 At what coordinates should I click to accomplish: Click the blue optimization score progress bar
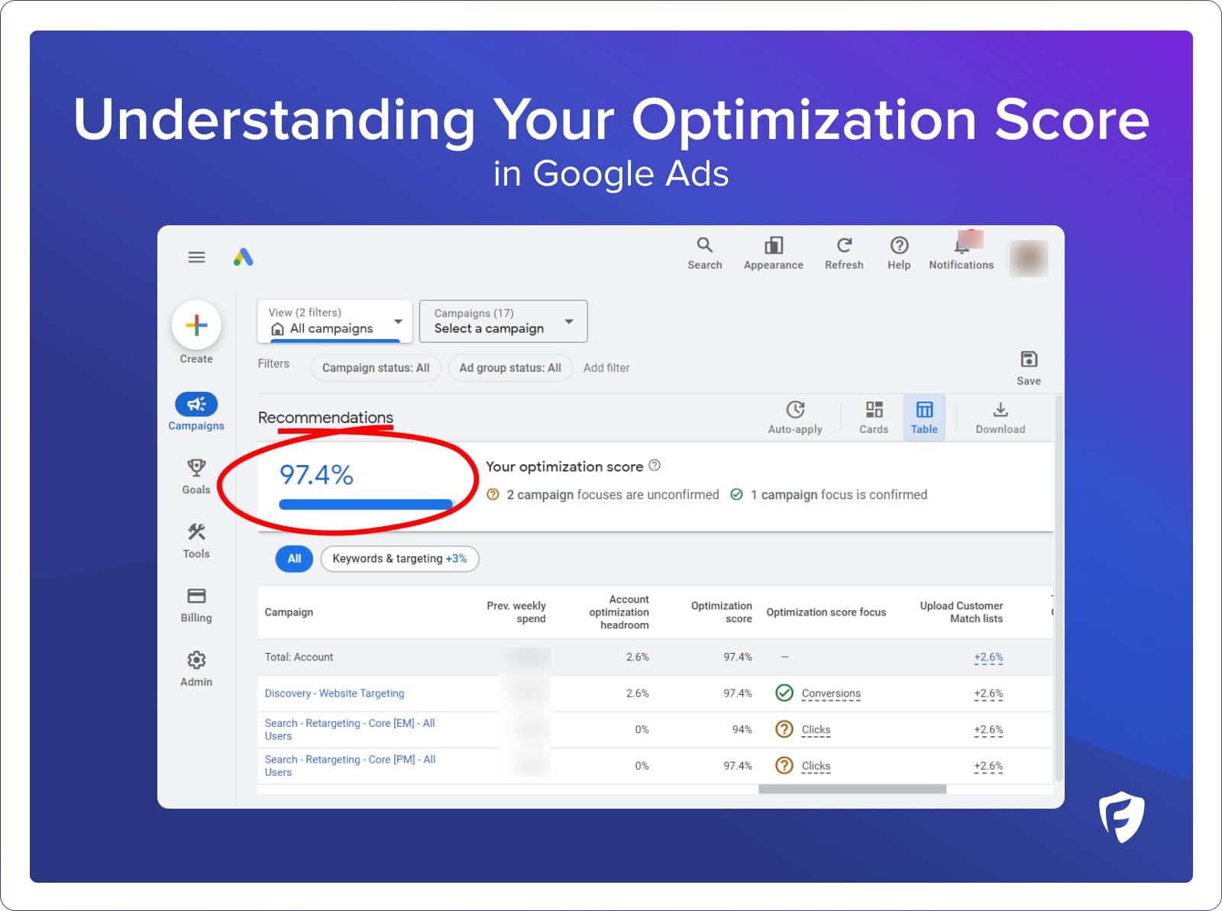coord(366,504)
